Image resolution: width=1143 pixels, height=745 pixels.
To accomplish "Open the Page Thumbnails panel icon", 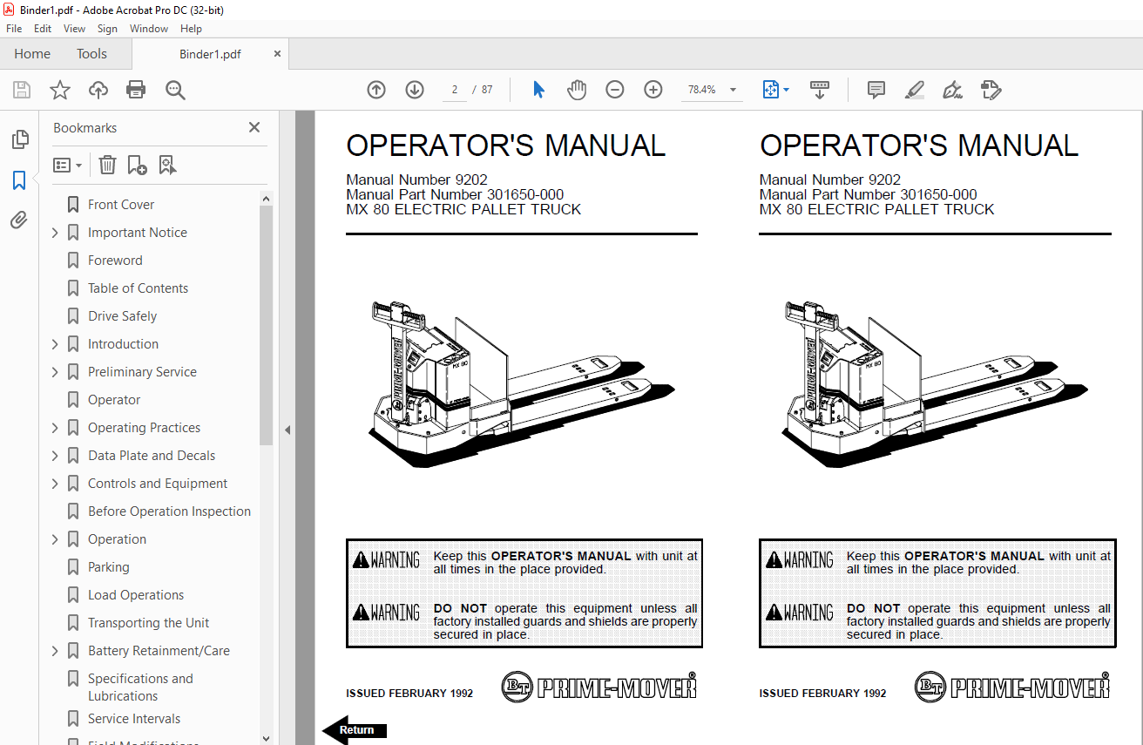I will (x=19, y=139).
